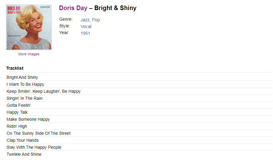273x160 pixels.
Task: Open the Doris Day artist link
Action: point(73,8)
